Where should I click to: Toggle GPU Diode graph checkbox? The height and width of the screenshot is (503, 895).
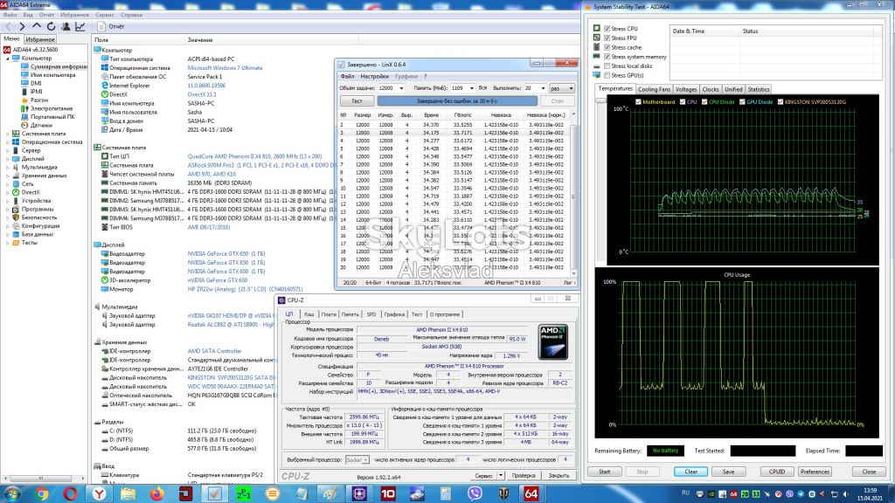742,102
